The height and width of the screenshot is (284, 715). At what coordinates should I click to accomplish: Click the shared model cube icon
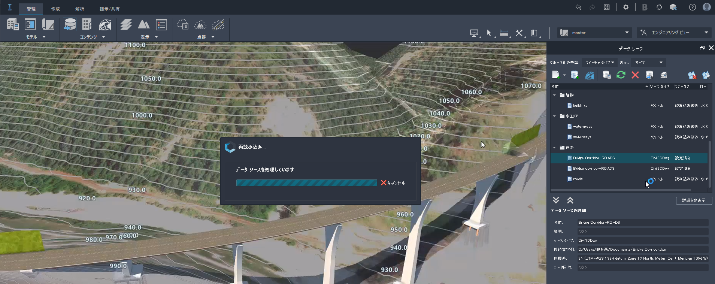(x=673, y=7)
